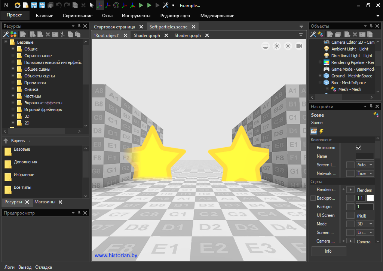The width and height of the screenshot is (383, 271).
Task: Click the Info button
Action: [x=328, y=251]
